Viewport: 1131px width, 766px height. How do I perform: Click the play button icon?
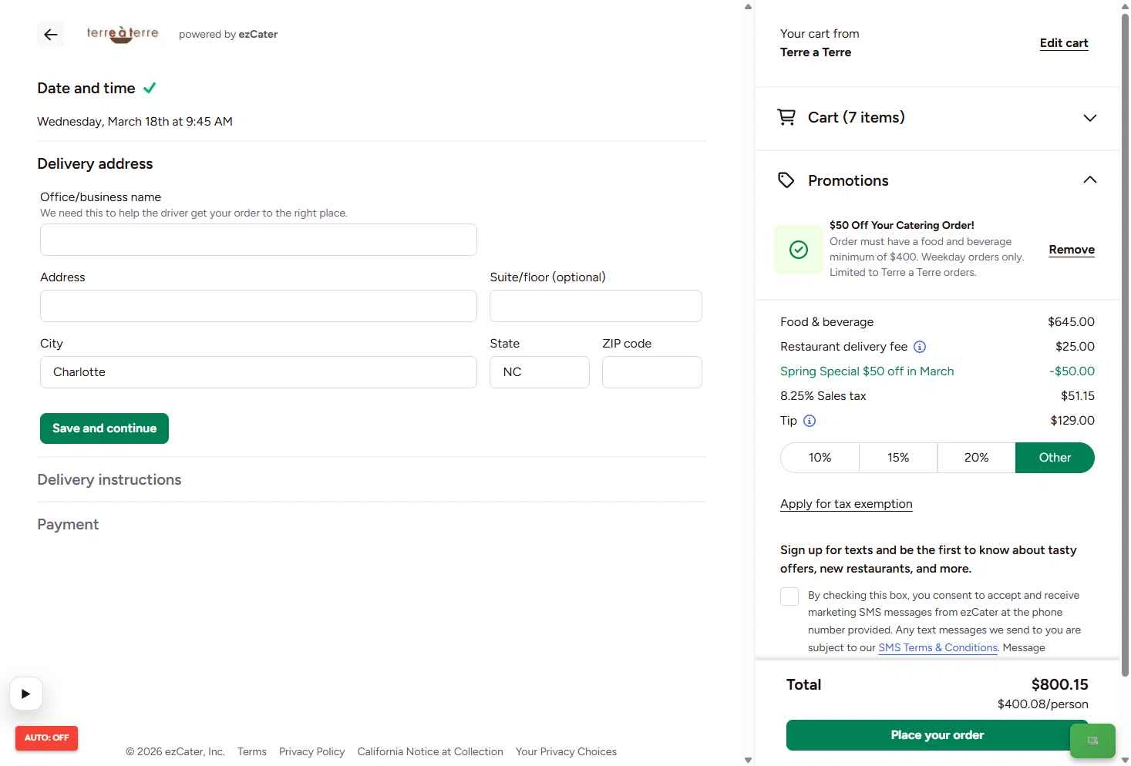(x=26, y=694)
